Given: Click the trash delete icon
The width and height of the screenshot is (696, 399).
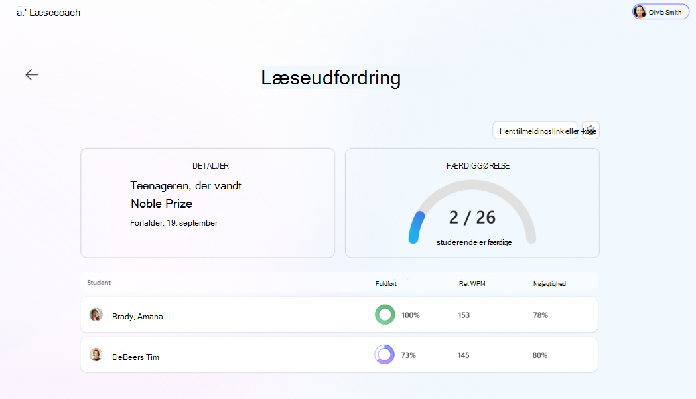Looking at the screenshot, I should 591,131.
